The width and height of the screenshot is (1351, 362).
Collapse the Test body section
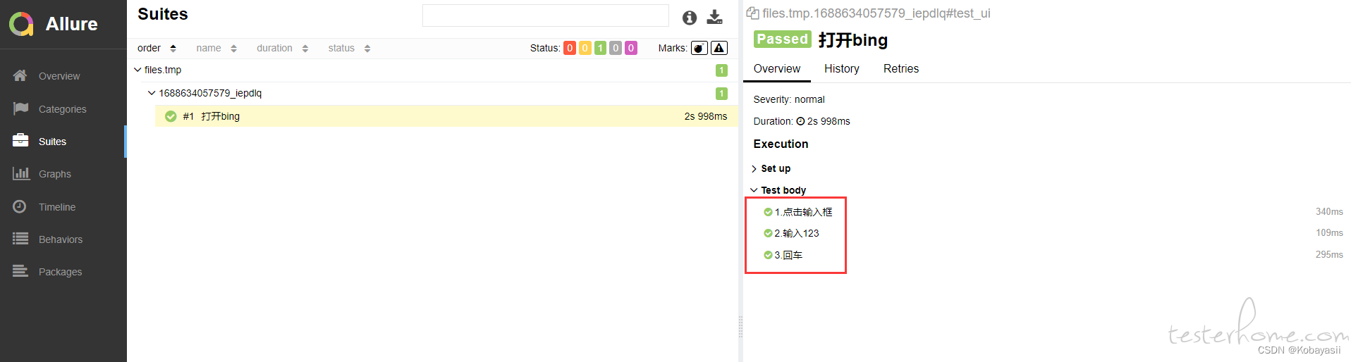click(x=778, y=190)
